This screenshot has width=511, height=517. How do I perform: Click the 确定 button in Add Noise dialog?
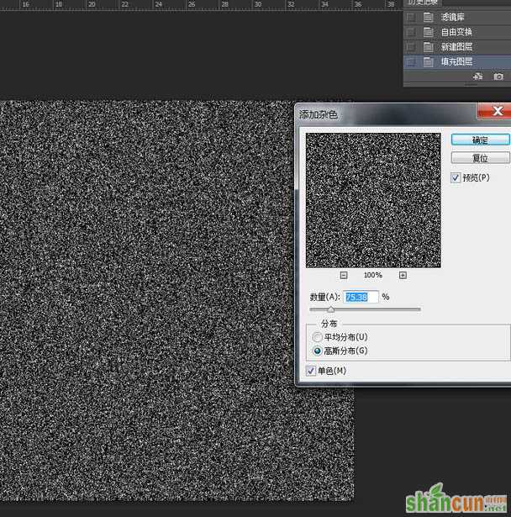pyautogui.click(x=481, y=140)
